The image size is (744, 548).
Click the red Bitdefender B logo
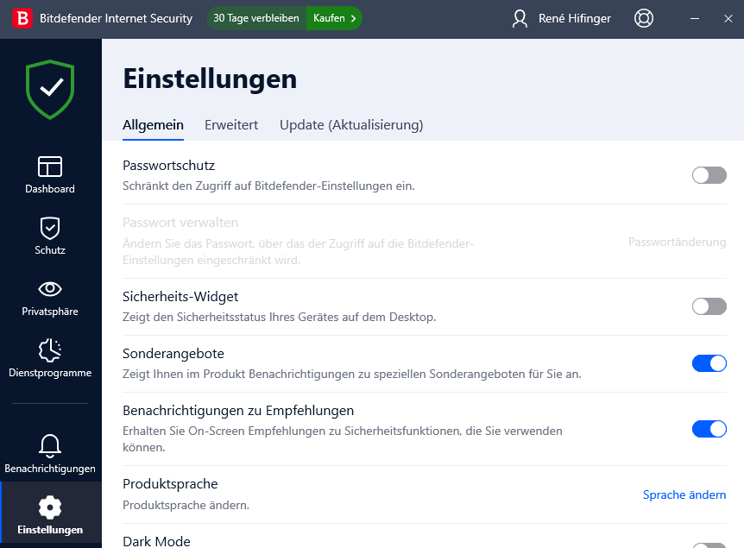click(x=22, y=18)
